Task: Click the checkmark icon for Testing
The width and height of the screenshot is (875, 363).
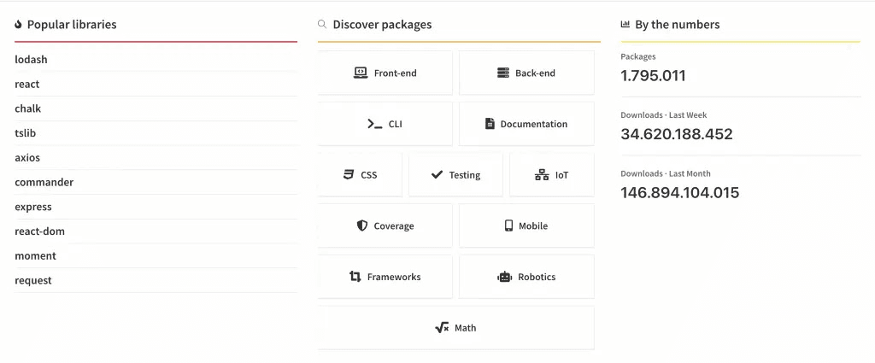Action: (437, 174)
